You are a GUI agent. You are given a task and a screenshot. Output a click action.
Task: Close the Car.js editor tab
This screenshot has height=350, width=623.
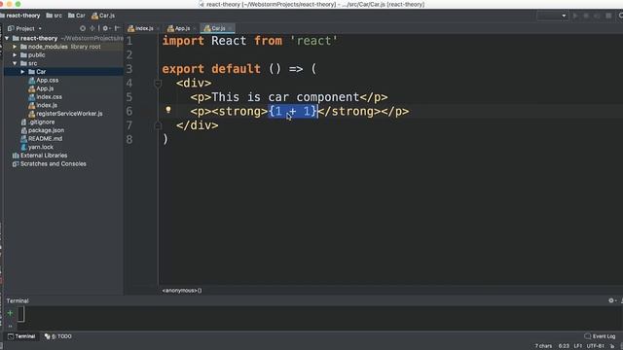coord(231,28)
